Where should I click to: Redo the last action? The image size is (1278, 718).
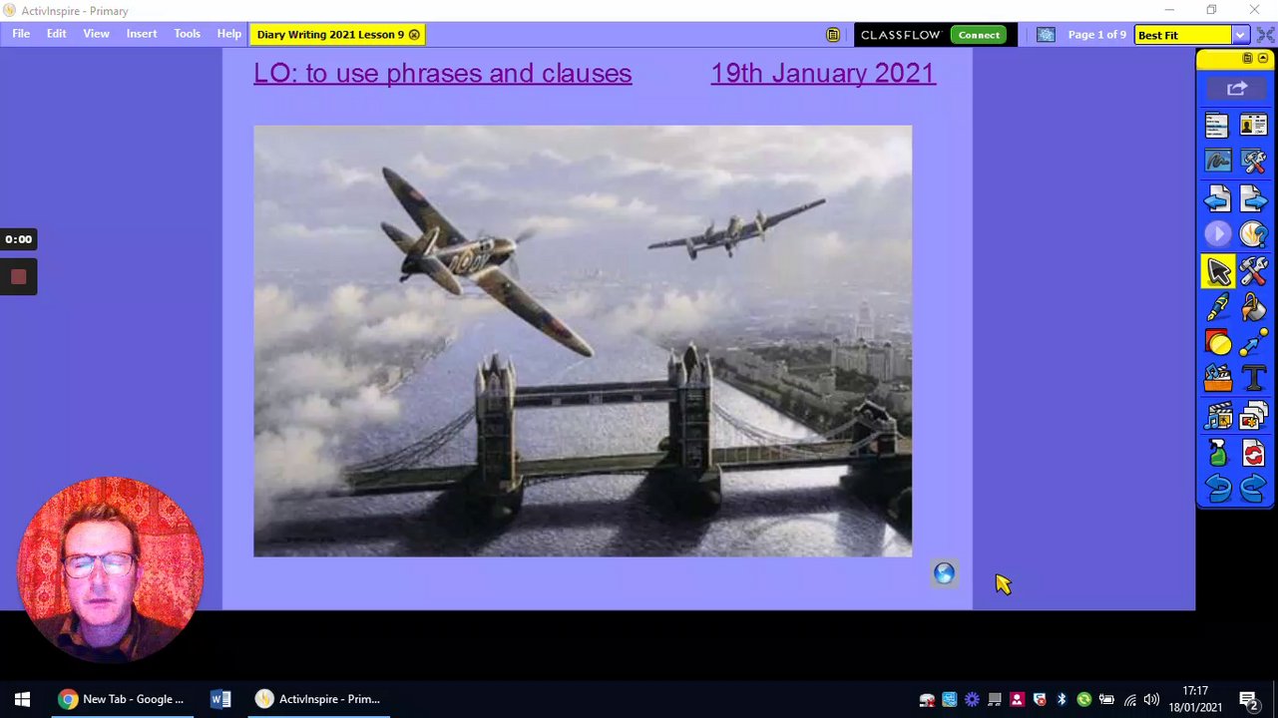[x=1253, y=489]
